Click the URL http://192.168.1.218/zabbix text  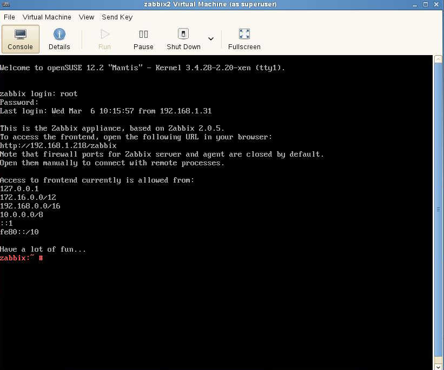click(x=58, y=146)
